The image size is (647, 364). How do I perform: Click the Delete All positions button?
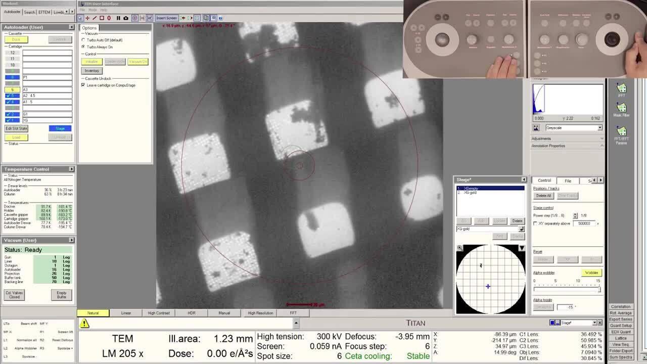(x=543, y=196)
